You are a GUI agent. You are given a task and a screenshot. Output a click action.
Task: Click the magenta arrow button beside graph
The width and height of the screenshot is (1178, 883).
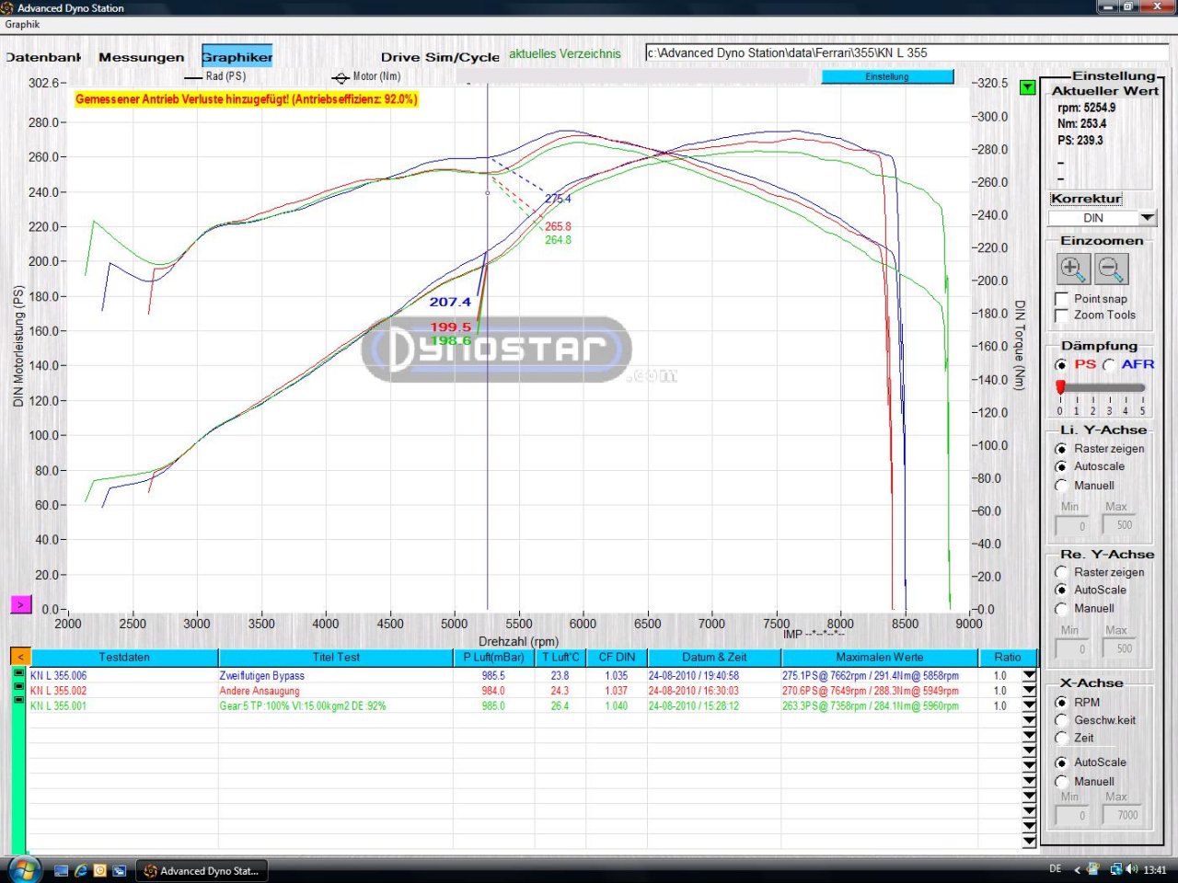pos(20,604)
